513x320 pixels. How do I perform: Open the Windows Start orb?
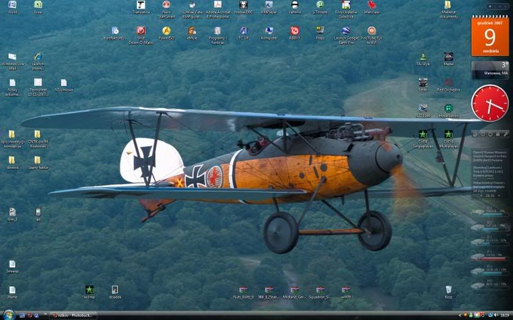click(x=8, y=315)
